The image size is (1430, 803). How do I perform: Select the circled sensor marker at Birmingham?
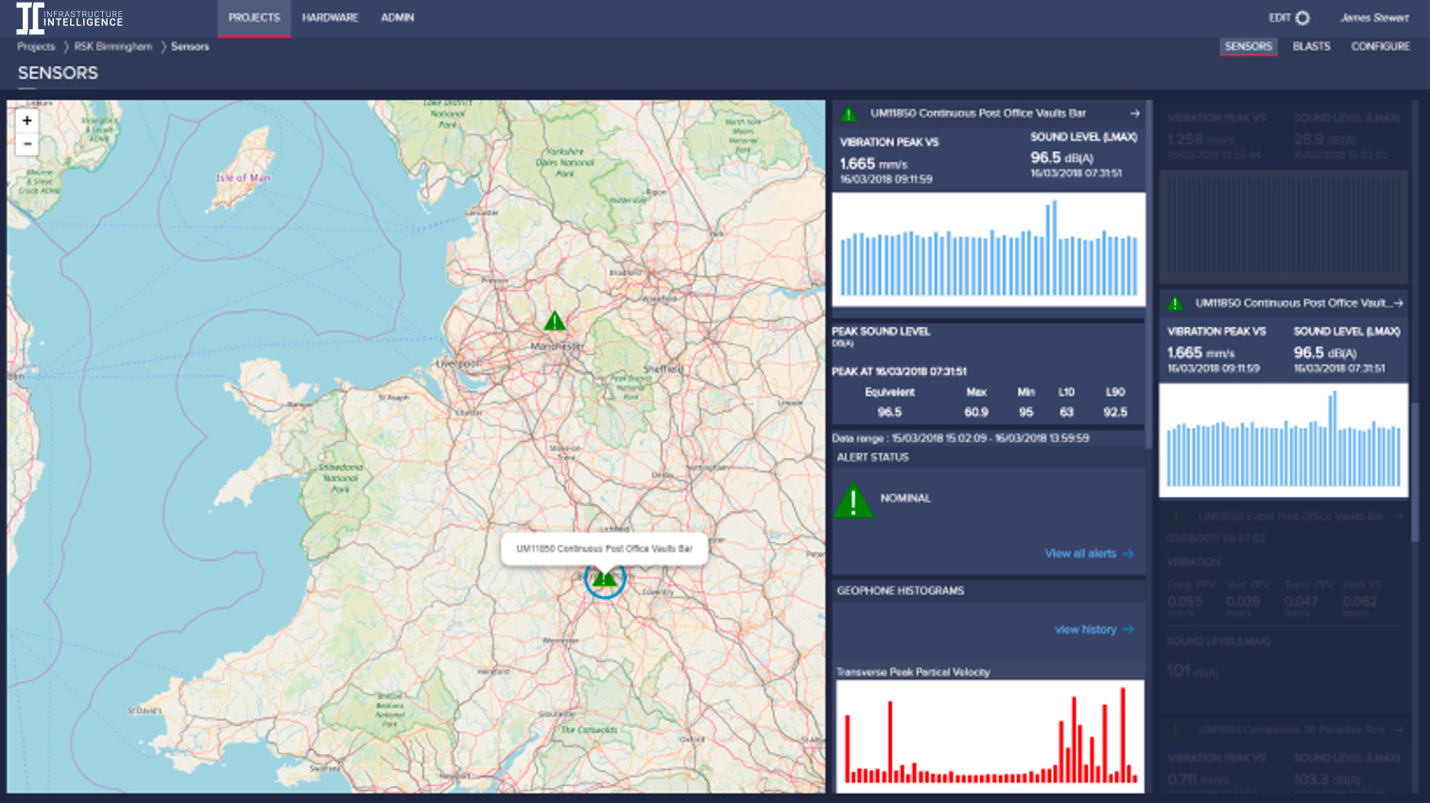[605, 578]
